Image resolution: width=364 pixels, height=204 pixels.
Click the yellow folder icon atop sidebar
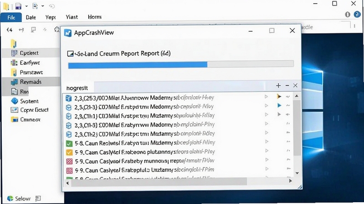tap(14, 43)
